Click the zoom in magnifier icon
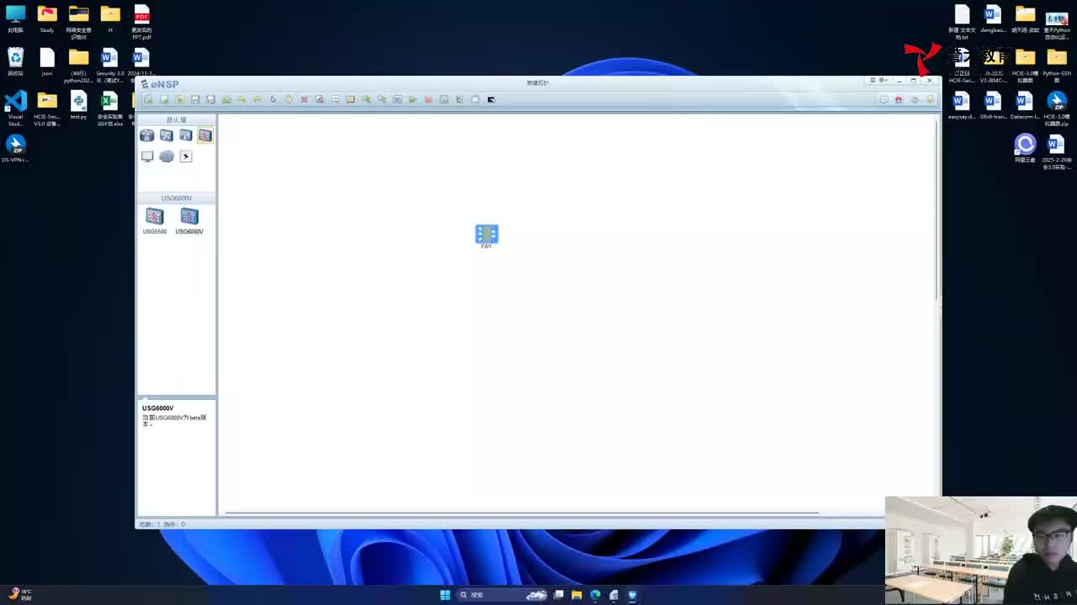 (366, 99)
